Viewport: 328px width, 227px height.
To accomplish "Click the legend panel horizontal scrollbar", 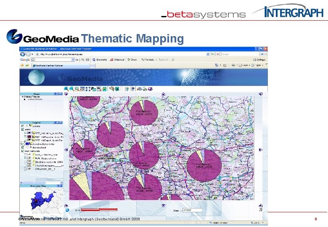I will (41, 183).
